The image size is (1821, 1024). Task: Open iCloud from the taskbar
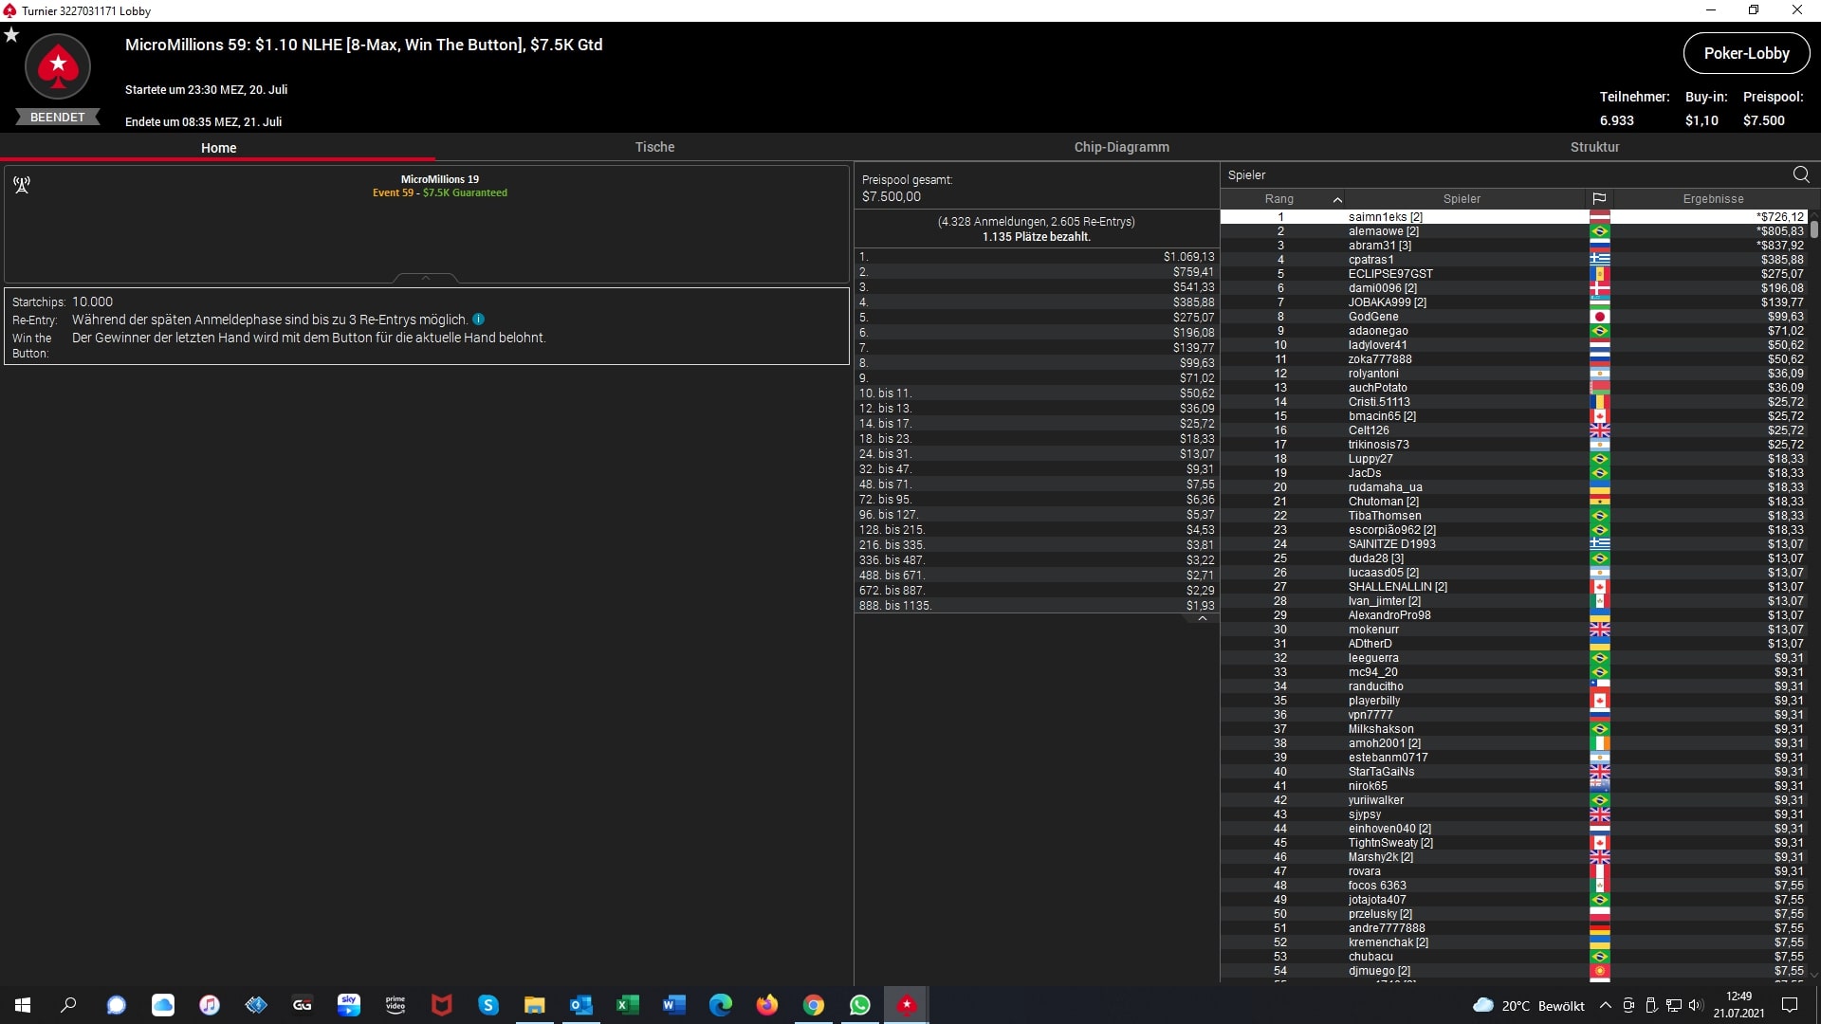coord(163,1005)
